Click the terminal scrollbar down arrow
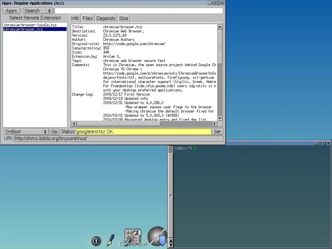Viewport: 332px width, 249px height. (171, 245)
